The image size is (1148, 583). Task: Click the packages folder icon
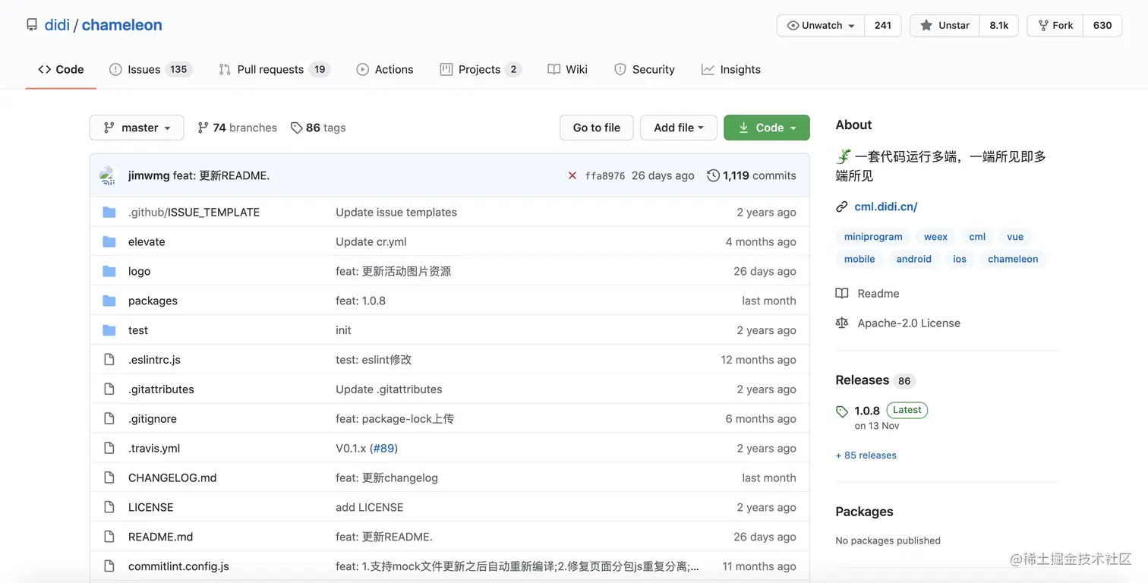(109, 301)
